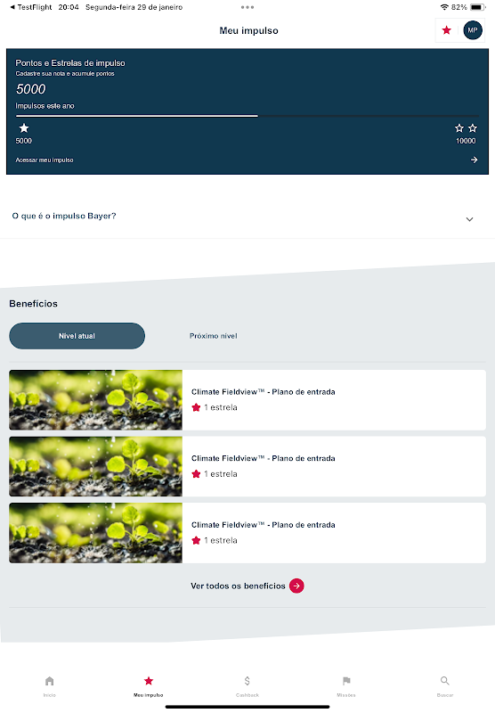This screenshot has width=495, height=713.
Task: Tap second card's Climate Fieldview title
Action: [x=263, y=458]
